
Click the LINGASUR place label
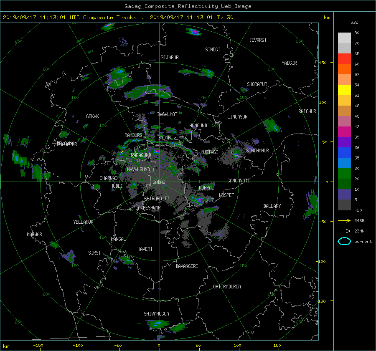(x=237, y=117)
